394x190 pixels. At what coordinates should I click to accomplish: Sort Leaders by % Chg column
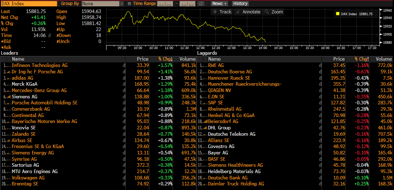tap(165, 59)
